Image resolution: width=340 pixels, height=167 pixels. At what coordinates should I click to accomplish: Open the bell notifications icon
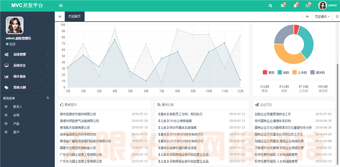pos(295,6)
